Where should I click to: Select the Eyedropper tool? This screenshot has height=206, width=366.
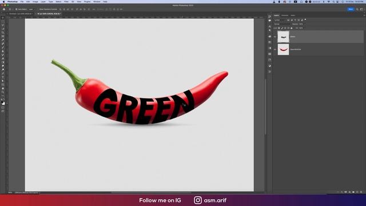3,40
